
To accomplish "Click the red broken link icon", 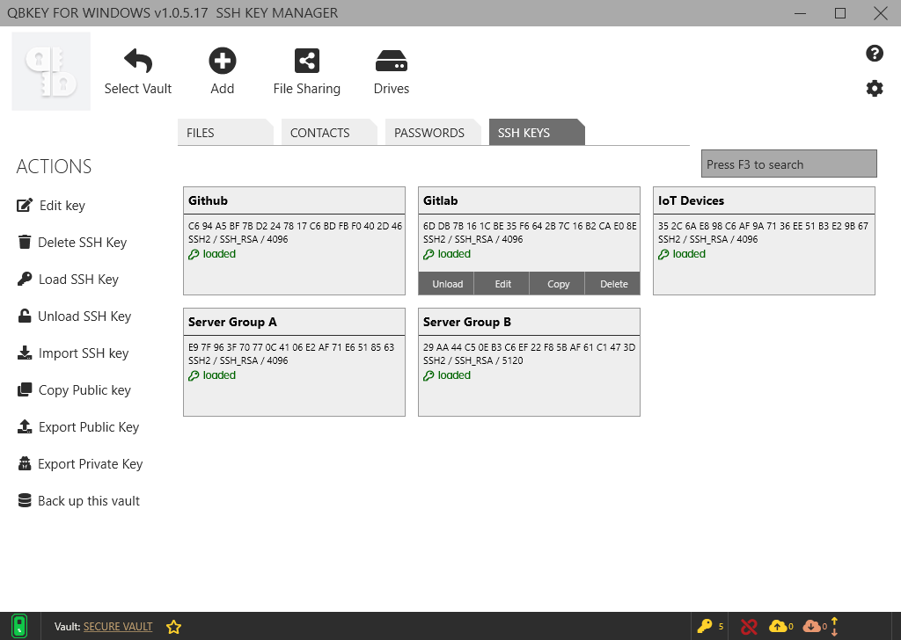I will pyautogui.click(x=749, y=627).
